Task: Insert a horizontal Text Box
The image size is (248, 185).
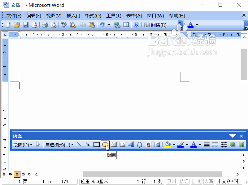Action: click(114, 145)
